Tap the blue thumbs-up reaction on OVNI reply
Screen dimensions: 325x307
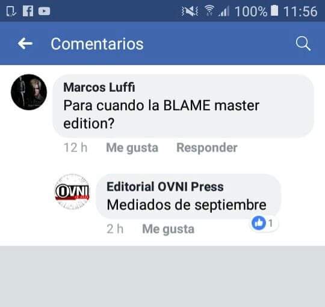coord(258,223)
